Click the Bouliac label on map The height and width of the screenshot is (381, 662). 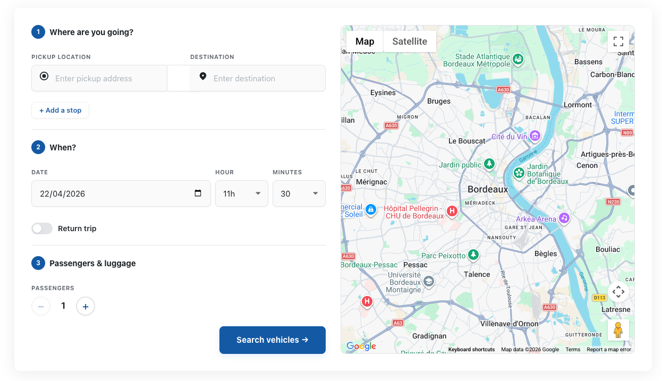[x=608, y=249]
